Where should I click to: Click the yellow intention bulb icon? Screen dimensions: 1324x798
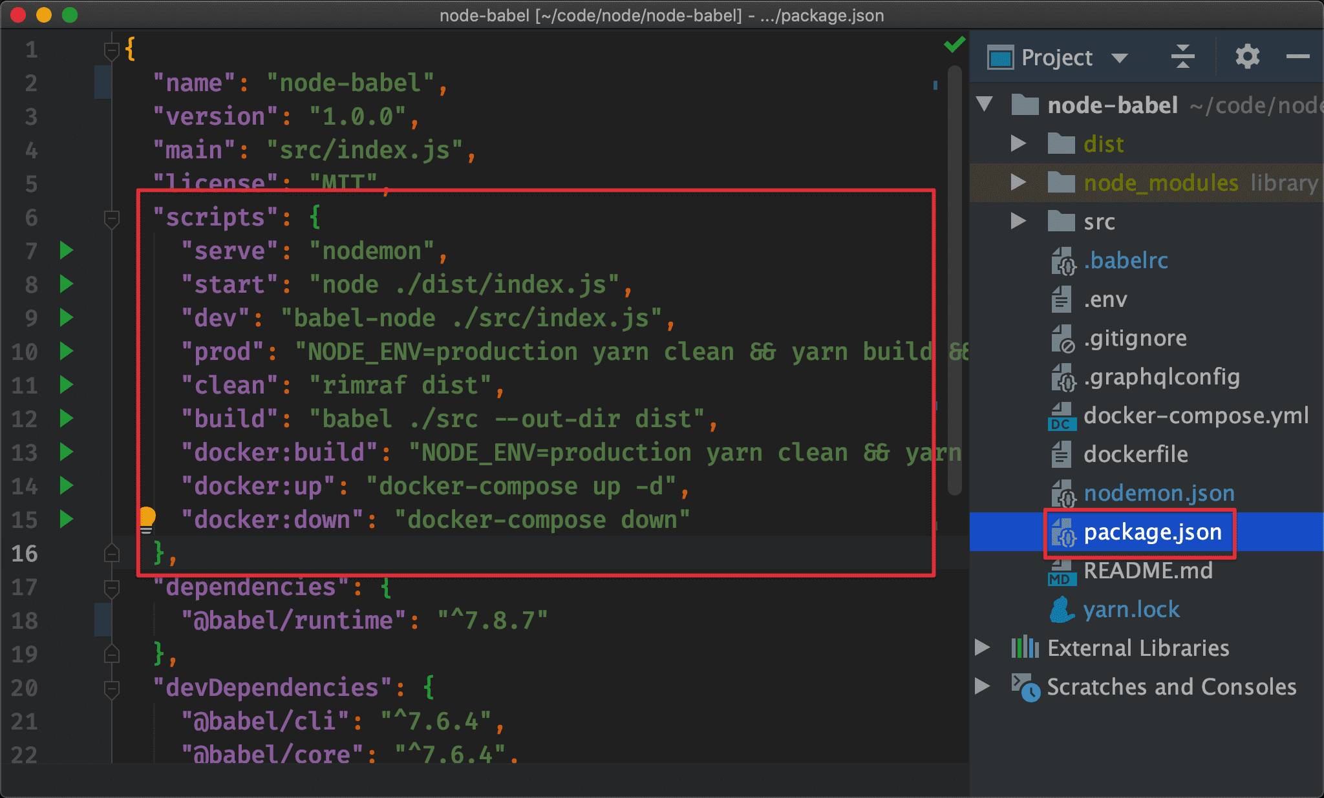147,520
